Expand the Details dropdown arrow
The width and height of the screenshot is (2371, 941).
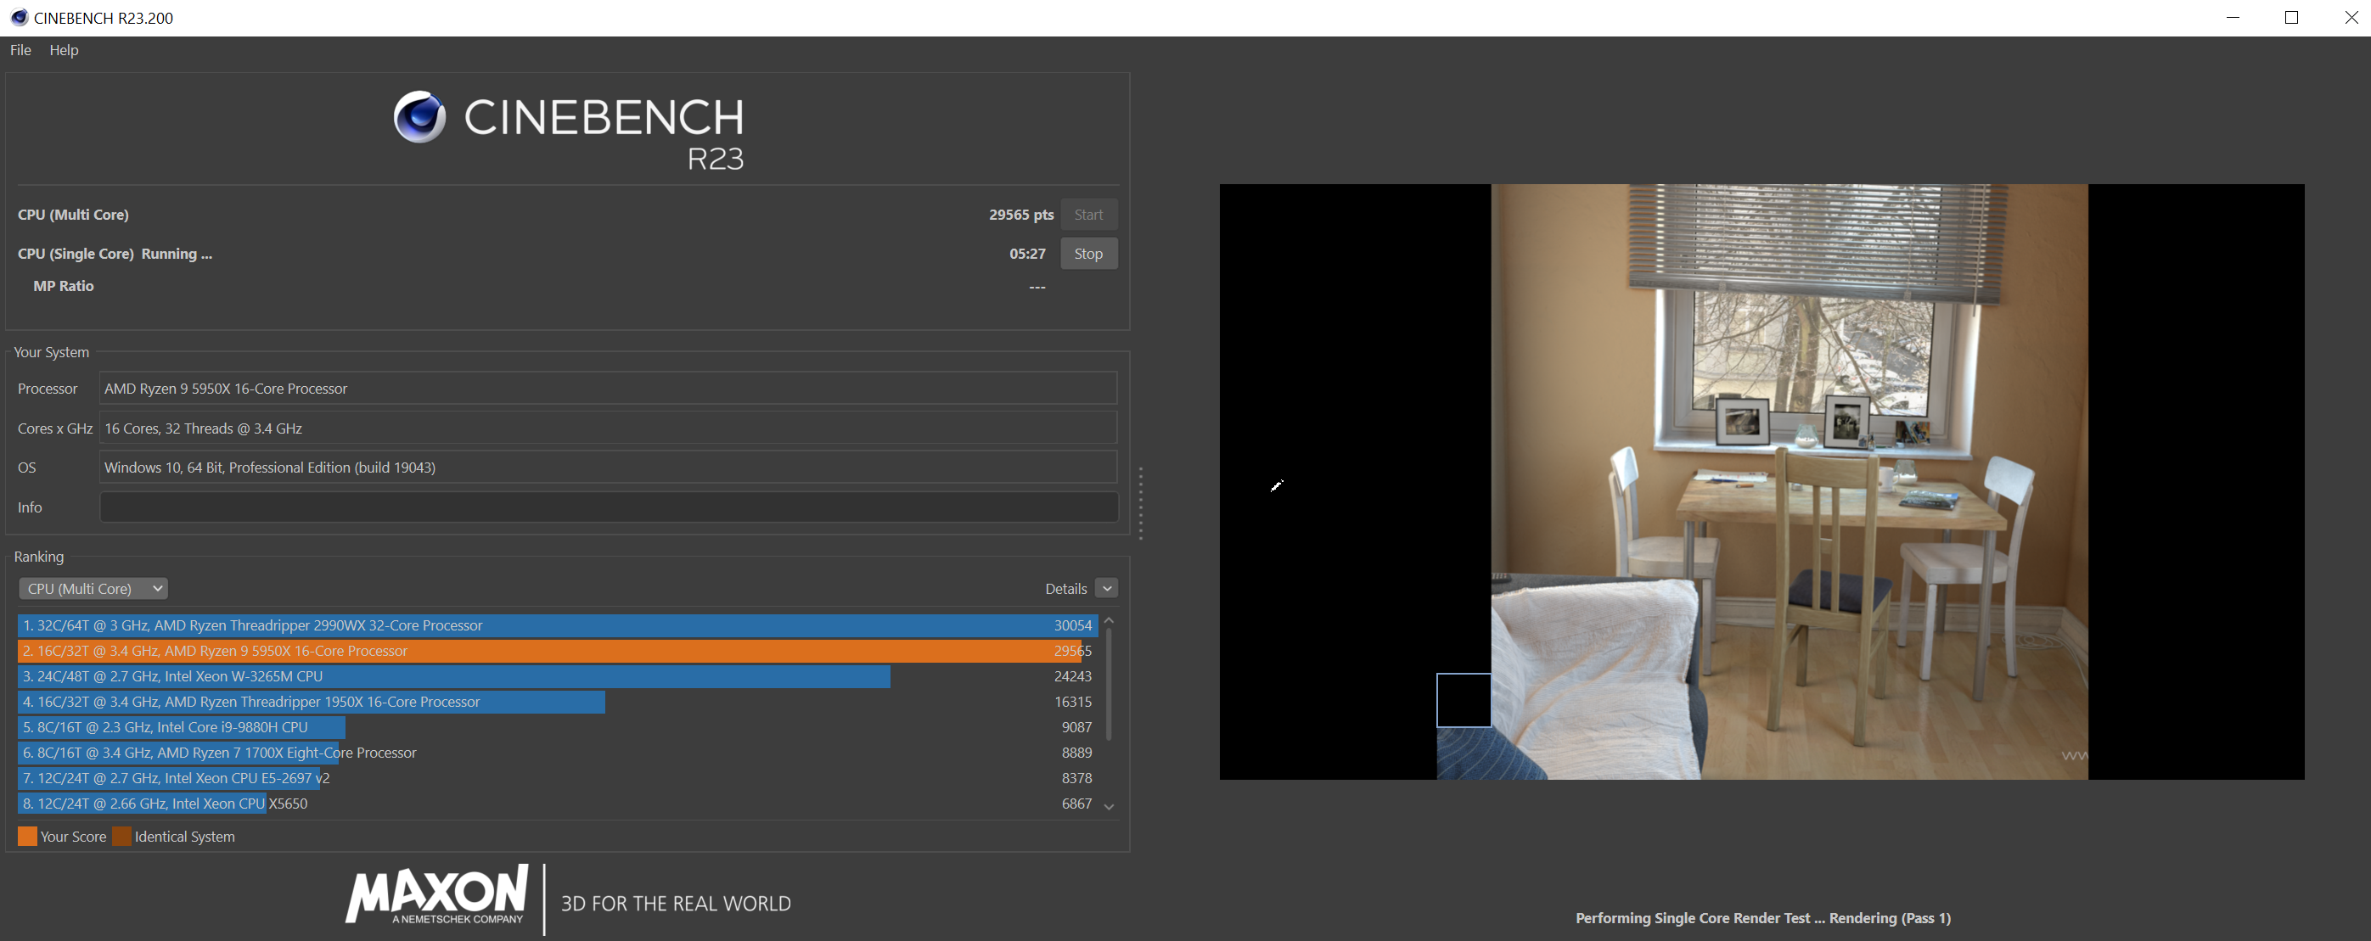coord(1107,589)
